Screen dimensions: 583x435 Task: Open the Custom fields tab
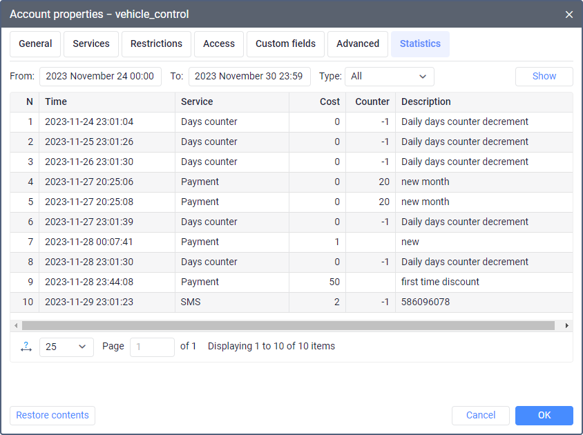285,43
